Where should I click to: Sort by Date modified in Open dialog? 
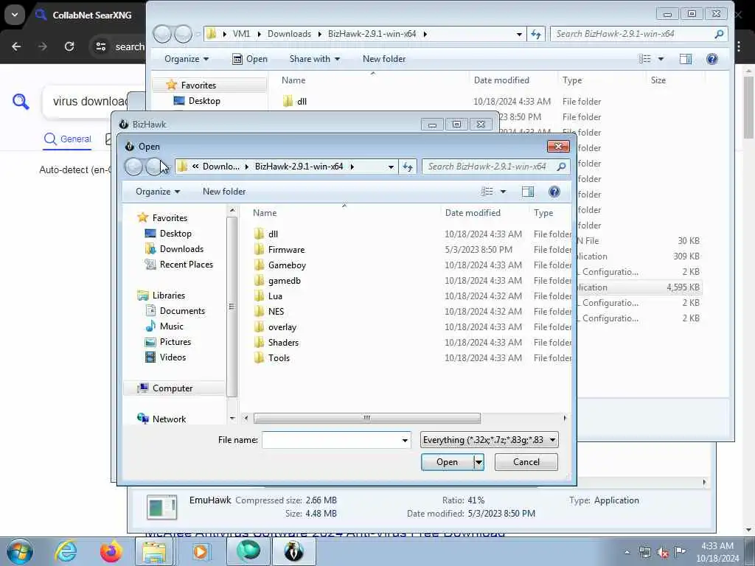point(473,213)
